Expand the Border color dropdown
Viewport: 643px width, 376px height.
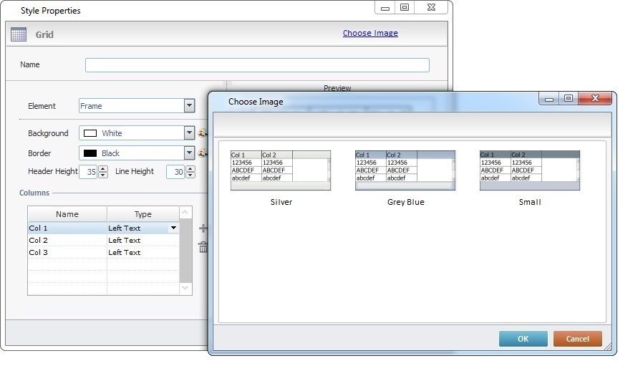coord(189,153)
